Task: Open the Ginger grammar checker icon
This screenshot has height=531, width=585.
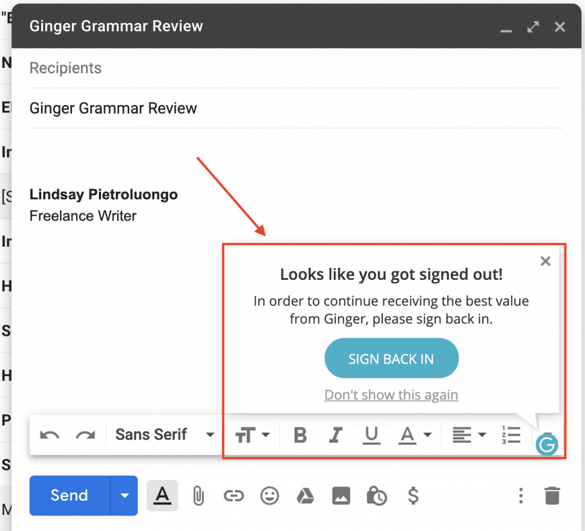Action: click(547, 444)
